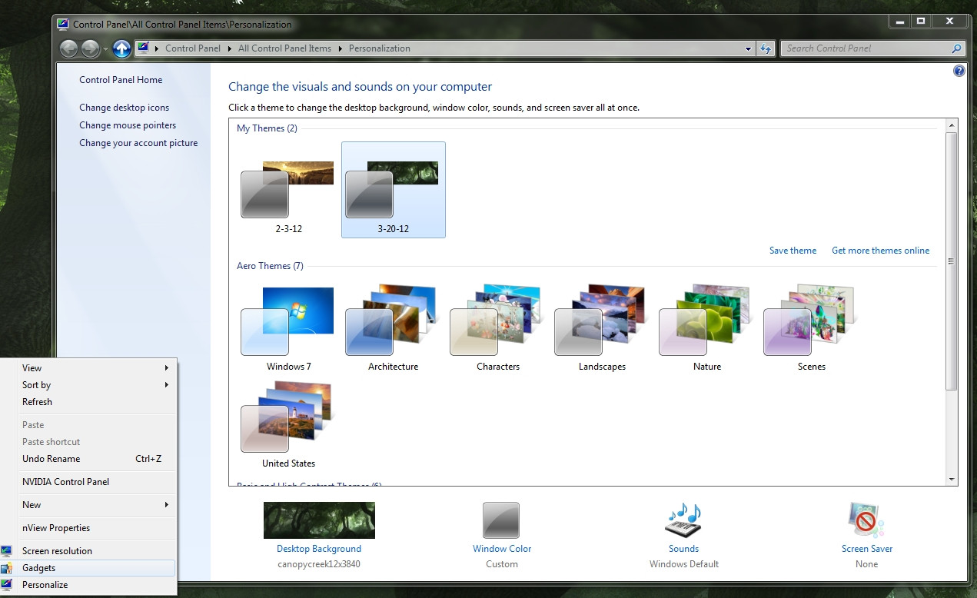Click the Personalize icon in context menu
The height and width of the screenshot is (598, 977).
[x=7, y=585]
